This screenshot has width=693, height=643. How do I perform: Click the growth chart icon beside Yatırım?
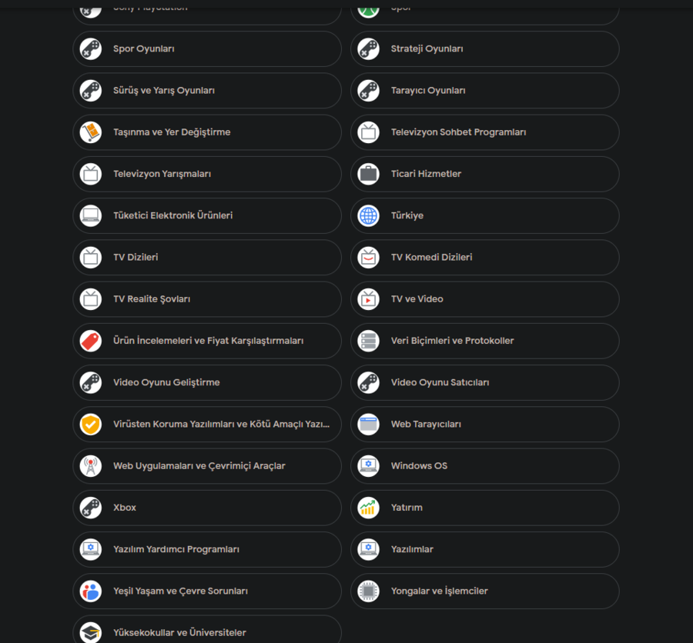369,508
